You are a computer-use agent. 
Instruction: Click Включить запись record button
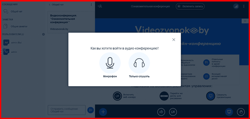point(190,6)
